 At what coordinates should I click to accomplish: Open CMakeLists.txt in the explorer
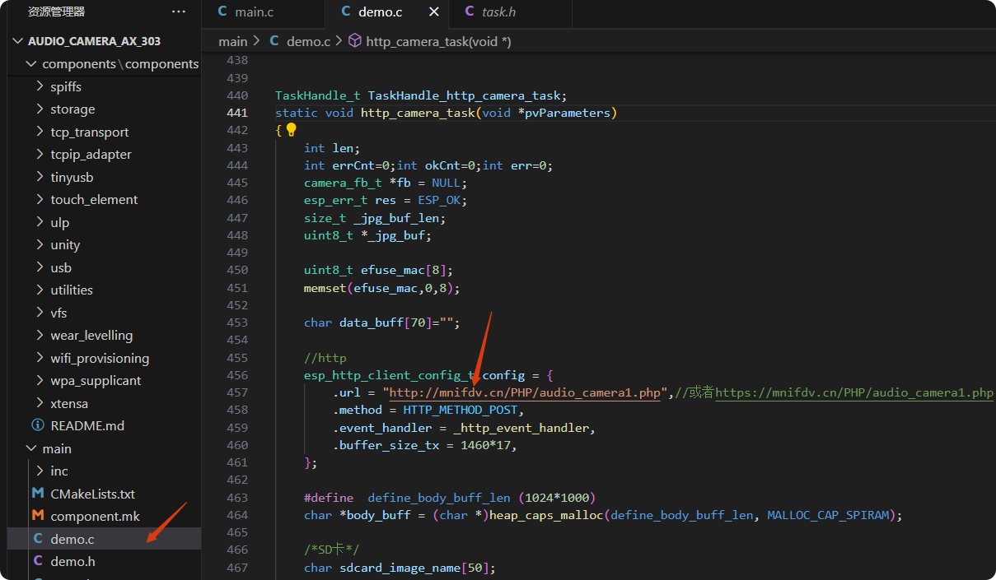coord(104,494)
